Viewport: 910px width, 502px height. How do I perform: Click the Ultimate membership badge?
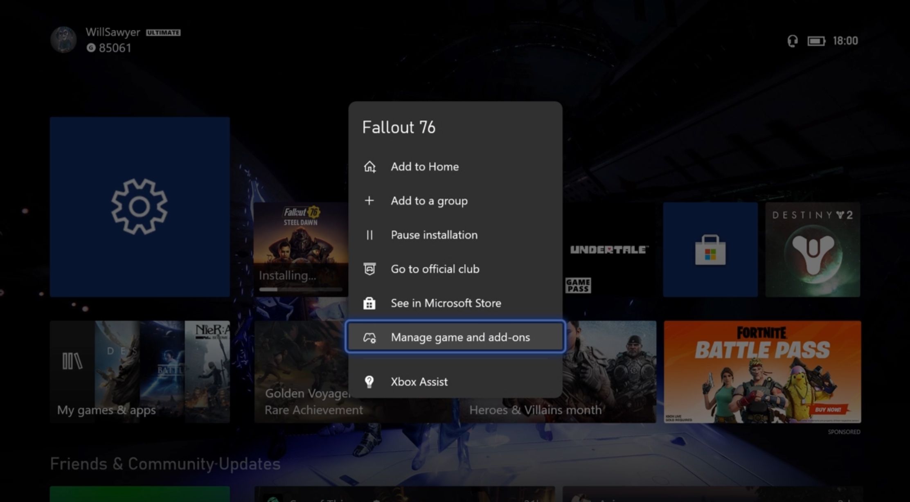pyautogui.click(x=163, y=33)
